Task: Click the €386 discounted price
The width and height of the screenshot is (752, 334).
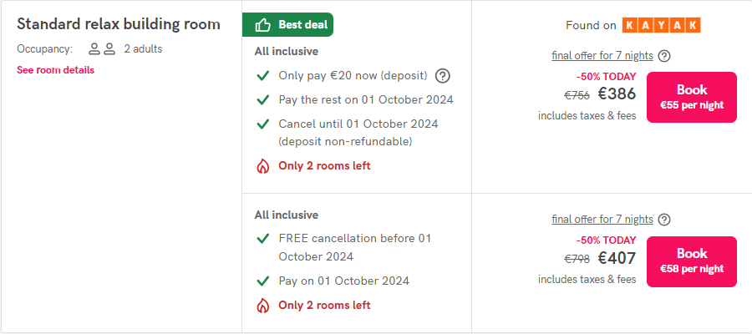Action: 617,94
